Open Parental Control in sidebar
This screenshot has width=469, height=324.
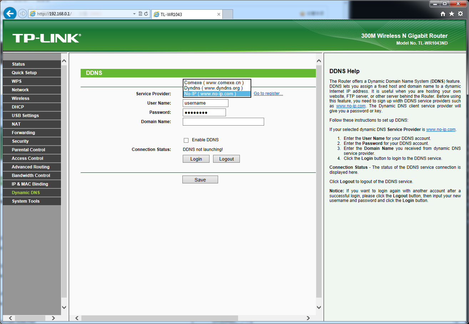point(29,150)
